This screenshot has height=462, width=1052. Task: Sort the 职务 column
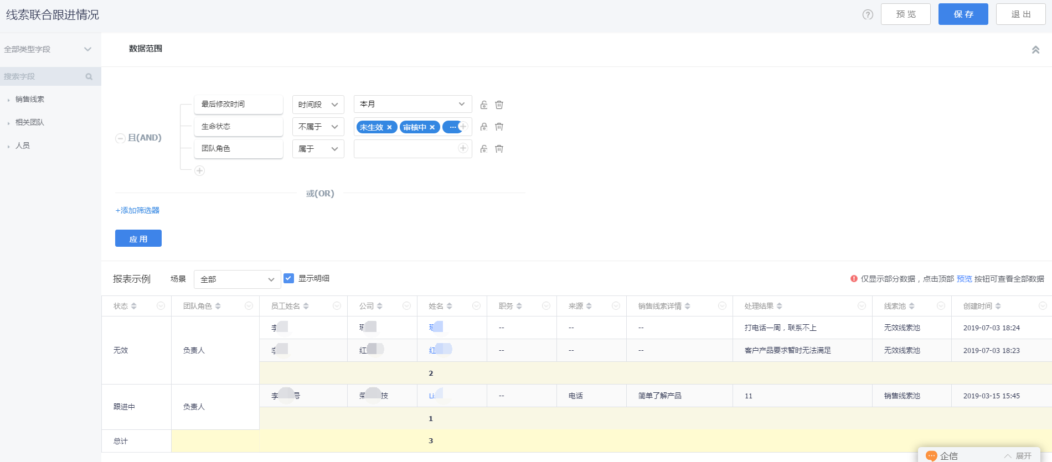pyautogui.click(x=519, y=306)
